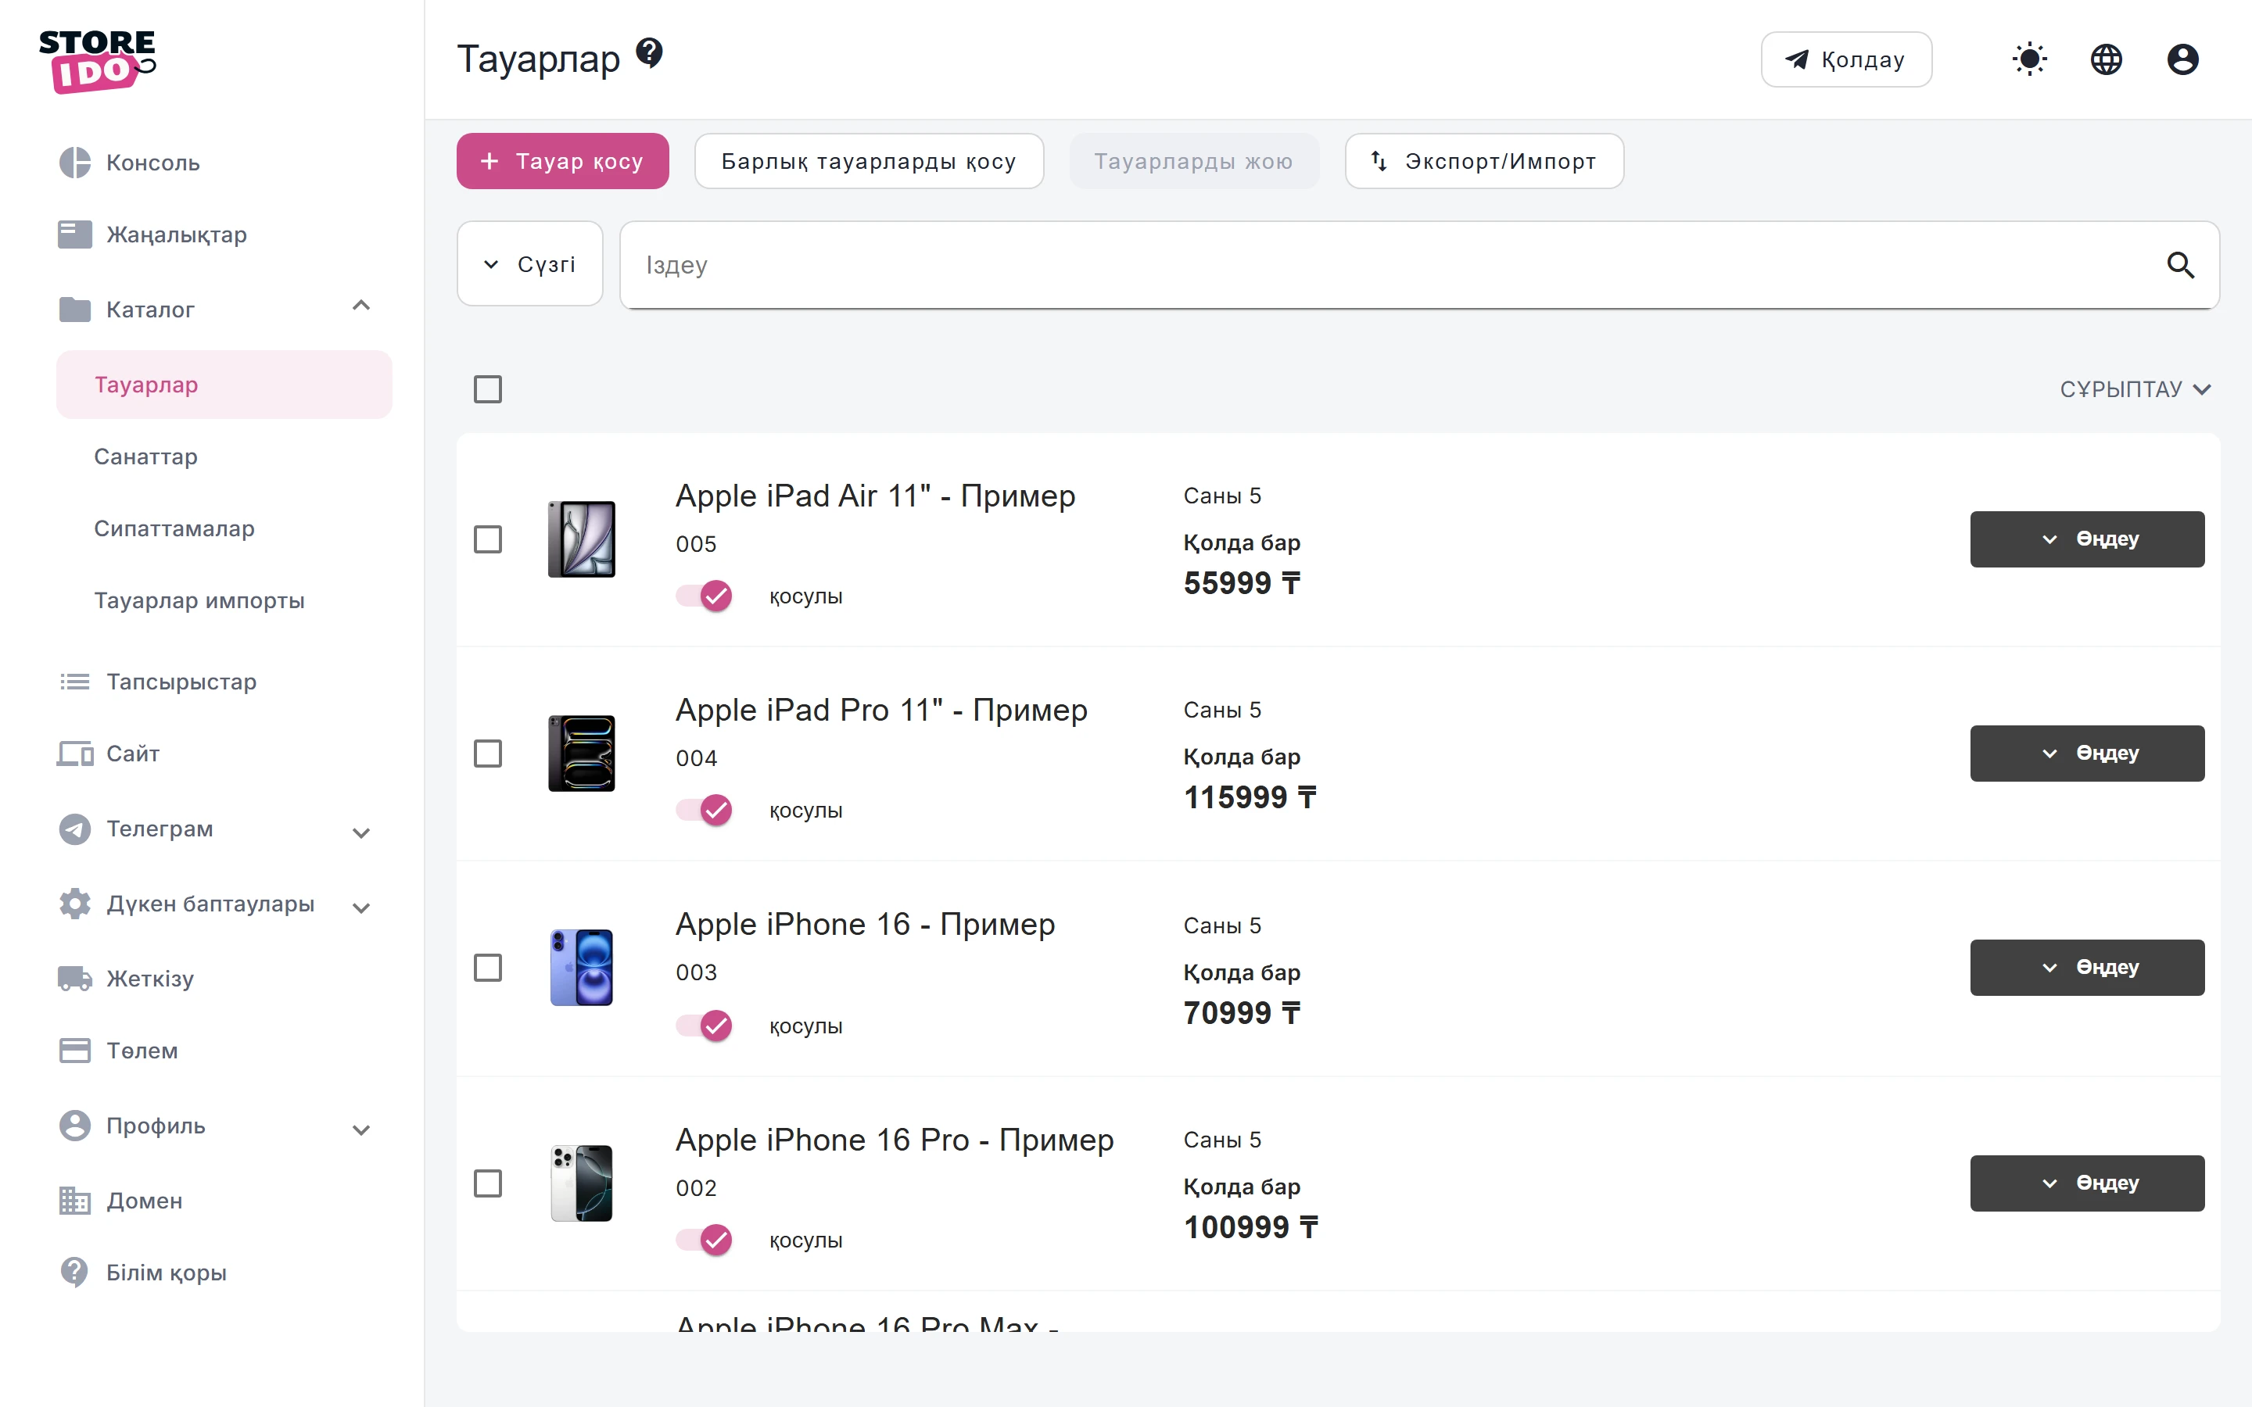Select the Apple iPhone 16 Pro checkbox
This screenshot has width=2252, height=1407.
click(x=488, y=1183)
